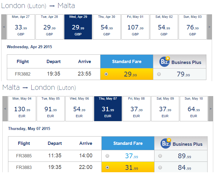
Task: Choose Fri, May 01 outbound date at 107.99
Action: [135, 27]
